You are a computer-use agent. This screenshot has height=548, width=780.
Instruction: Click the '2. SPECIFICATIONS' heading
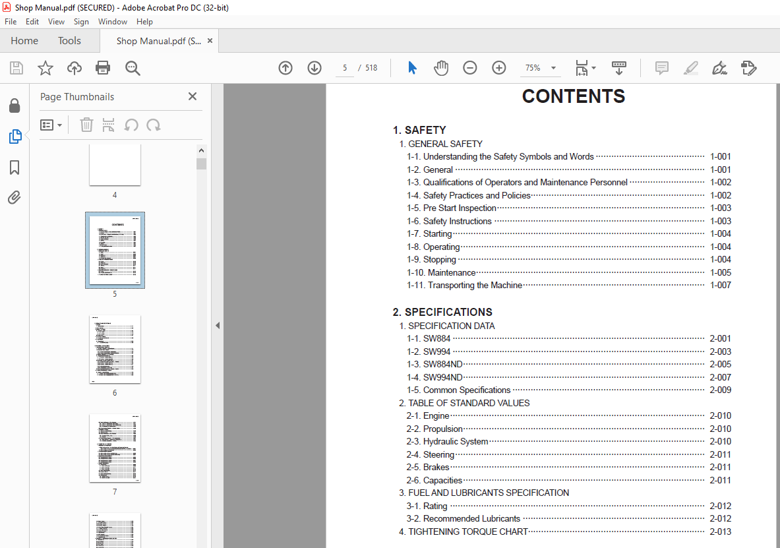coord(442,312)
